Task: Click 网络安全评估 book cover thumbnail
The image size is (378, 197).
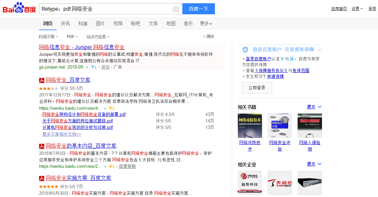Action: click(280, 126)
